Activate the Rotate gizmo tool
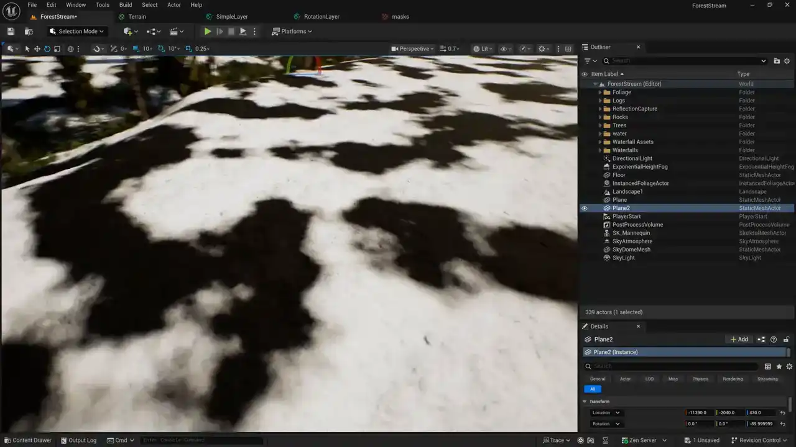This screenshot has height=447, width=796. [47, 49]
